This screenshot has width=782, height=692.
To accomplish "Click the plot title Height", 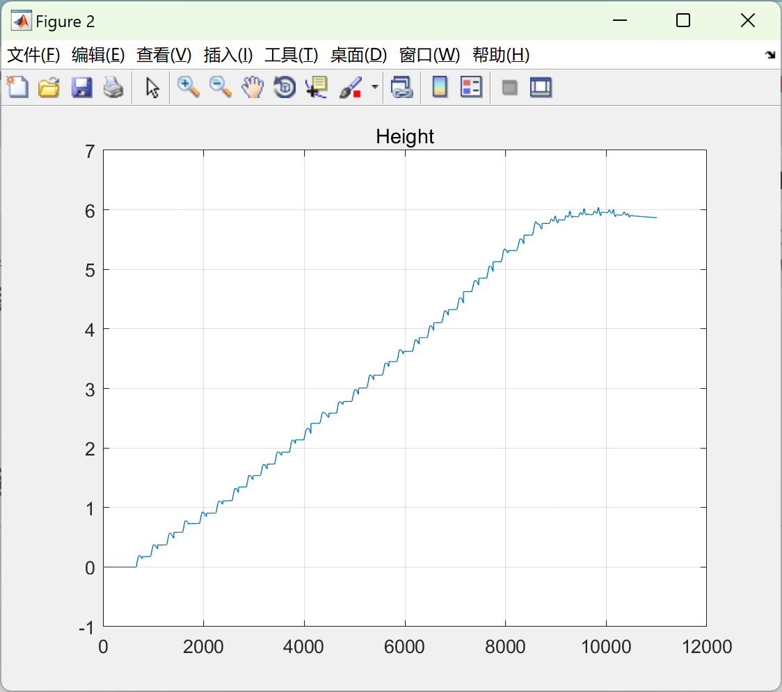I will tap(405, 136).
